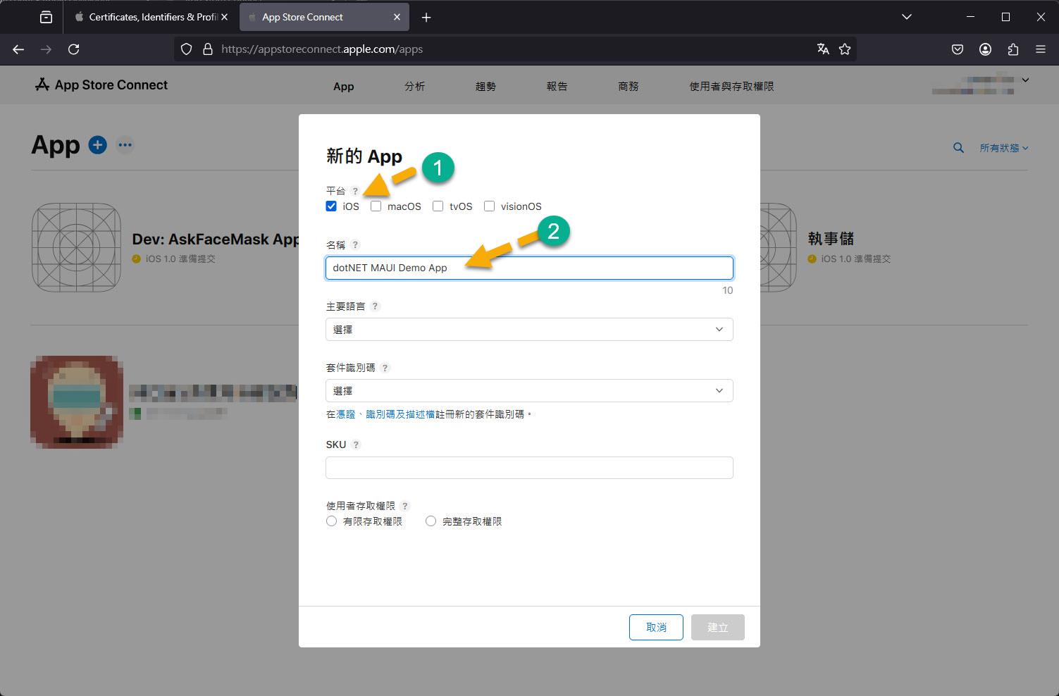
Task: Expand the account menu chevron at top right
Action: tap(1025, 80)
